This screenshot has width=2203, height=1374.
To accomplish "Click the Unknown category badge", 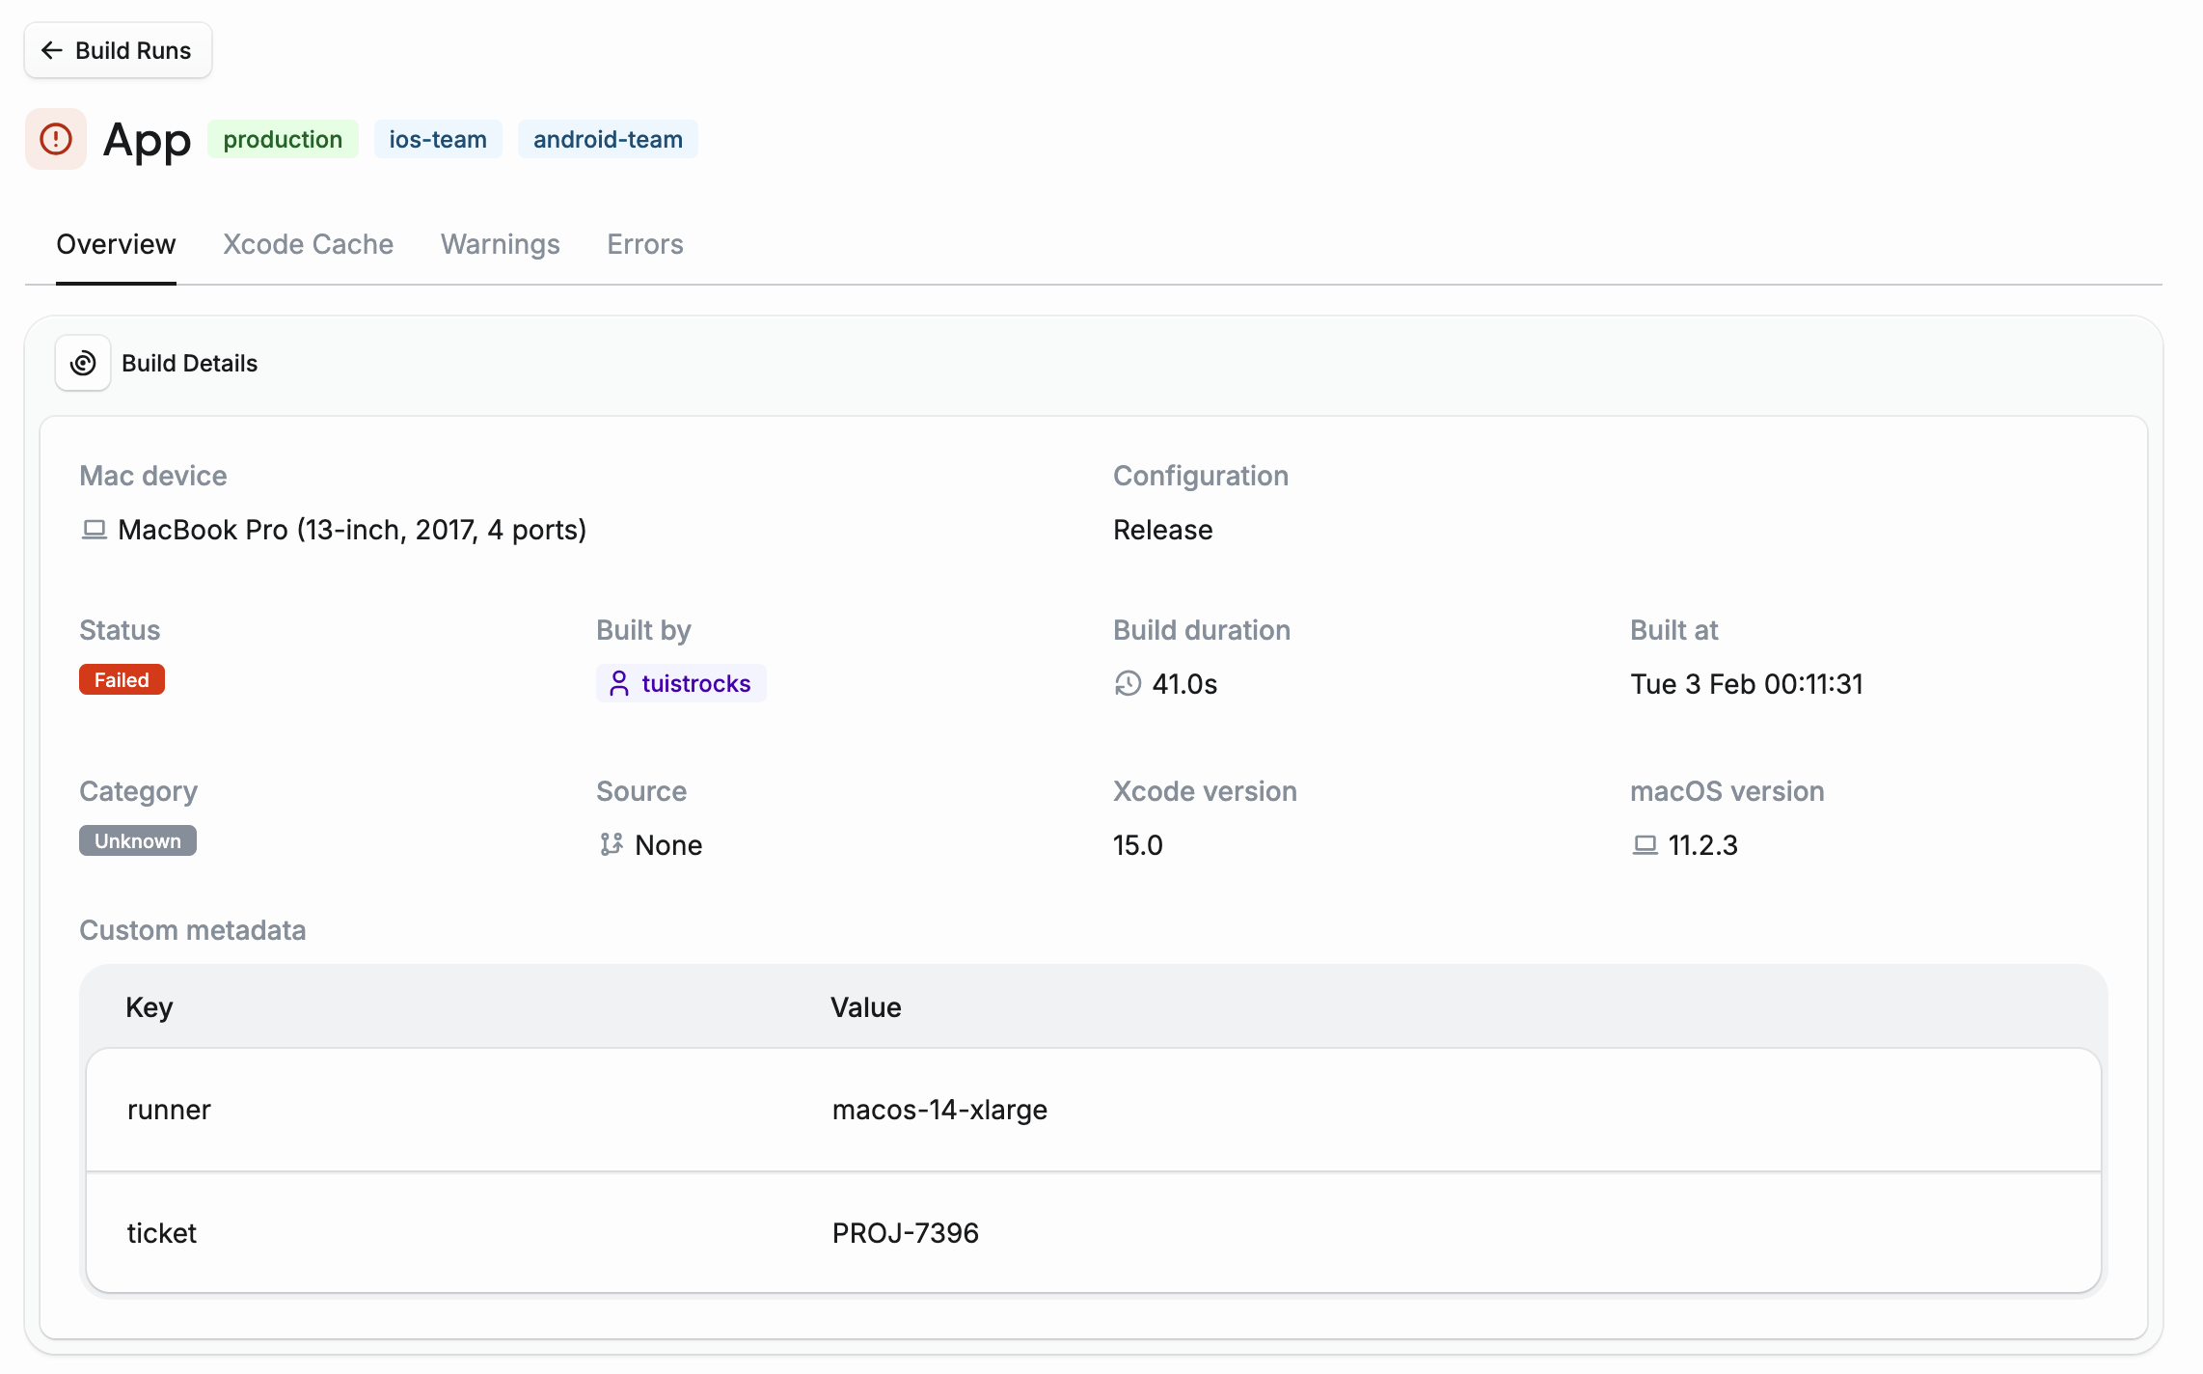I will click(137, 840).
